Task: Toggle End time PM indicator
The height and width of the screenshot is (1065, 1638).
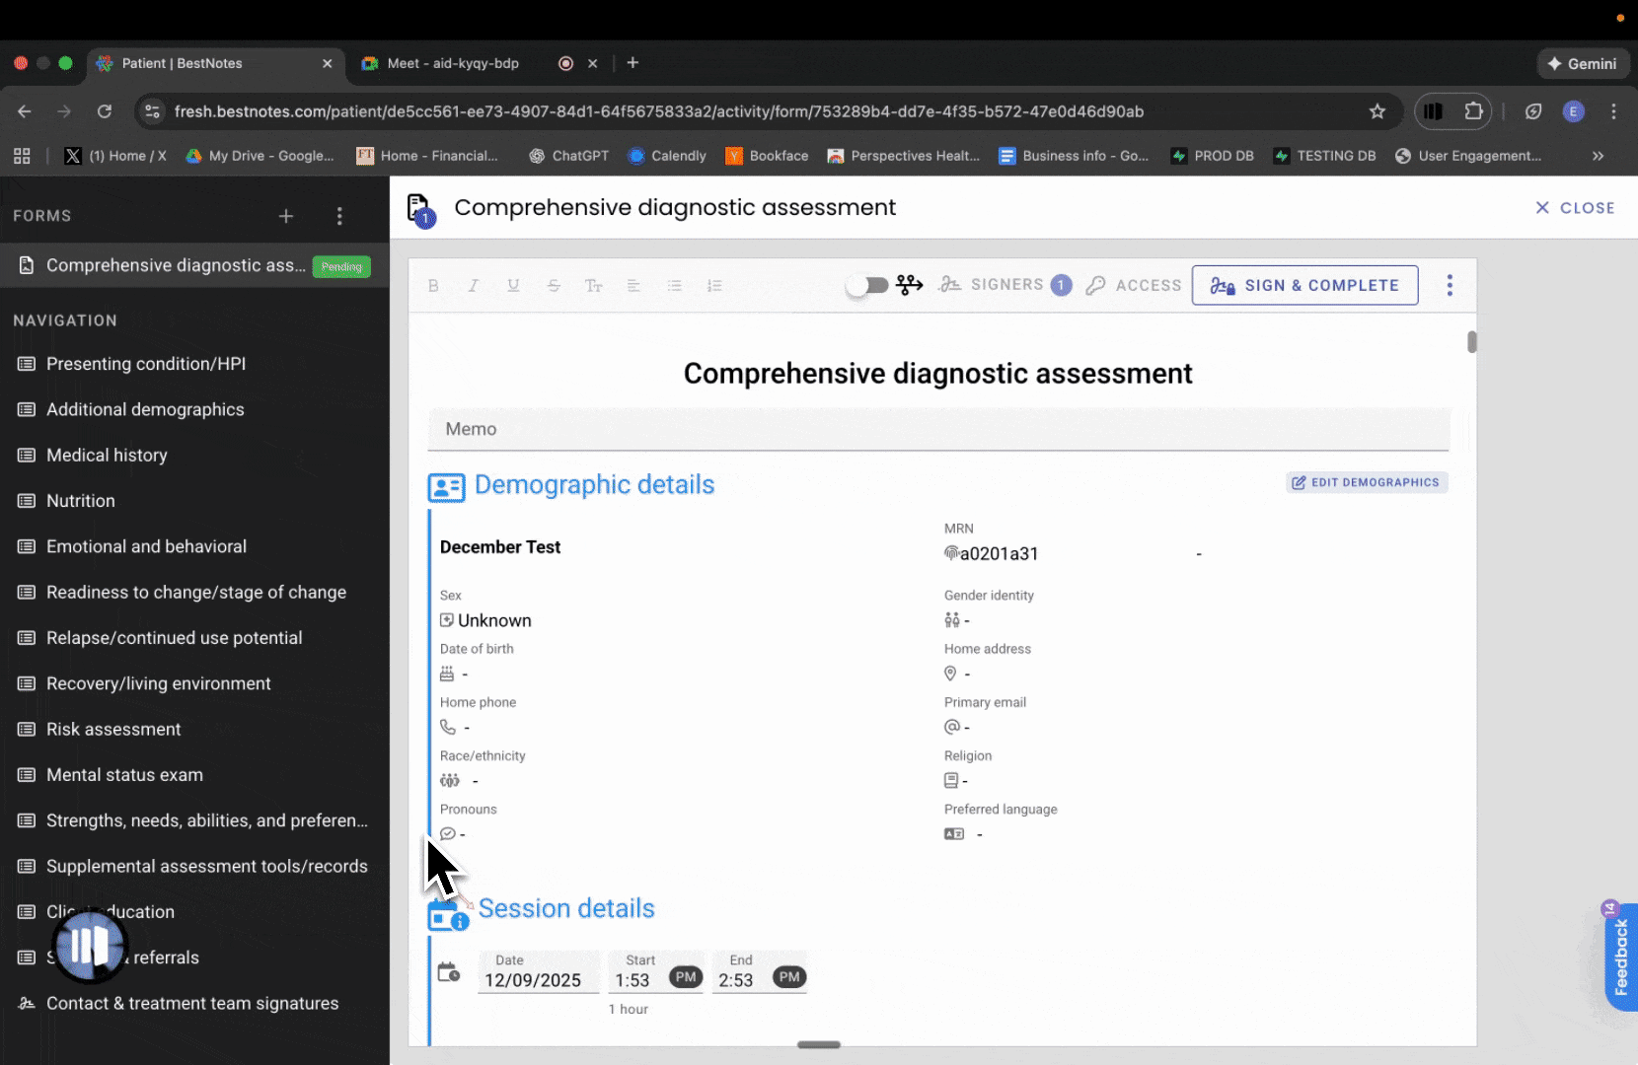Action: point(789,977)
